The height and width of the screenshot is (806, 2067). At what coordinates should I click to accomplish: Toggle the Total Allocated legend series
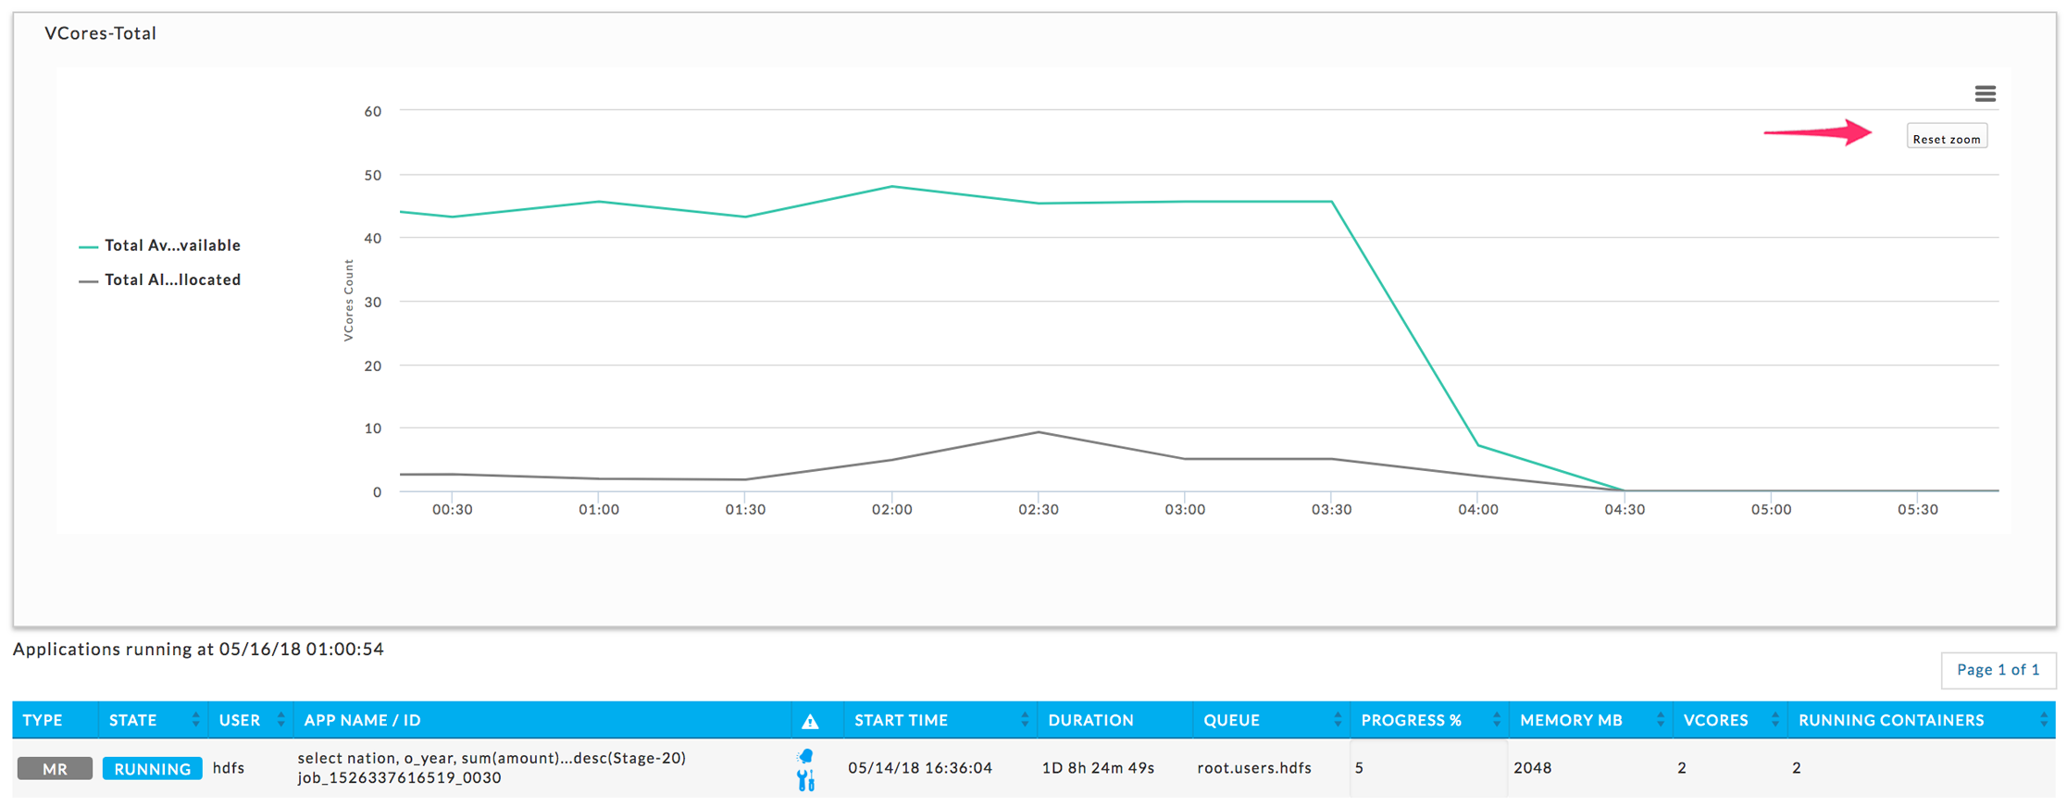160,279
